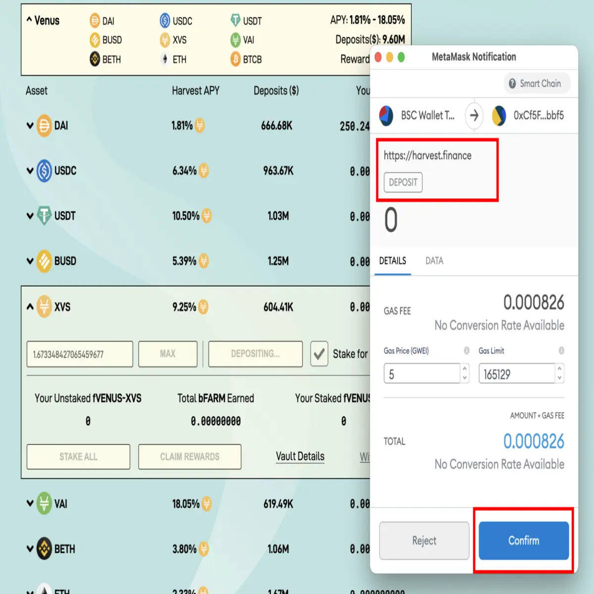
Task: Sort by the Deposits ($) column header
Action: [276, 91]
